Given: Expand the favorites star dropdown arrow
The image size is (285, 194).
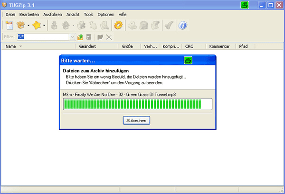Looking at the screenshot, I should tap(44, 25).
